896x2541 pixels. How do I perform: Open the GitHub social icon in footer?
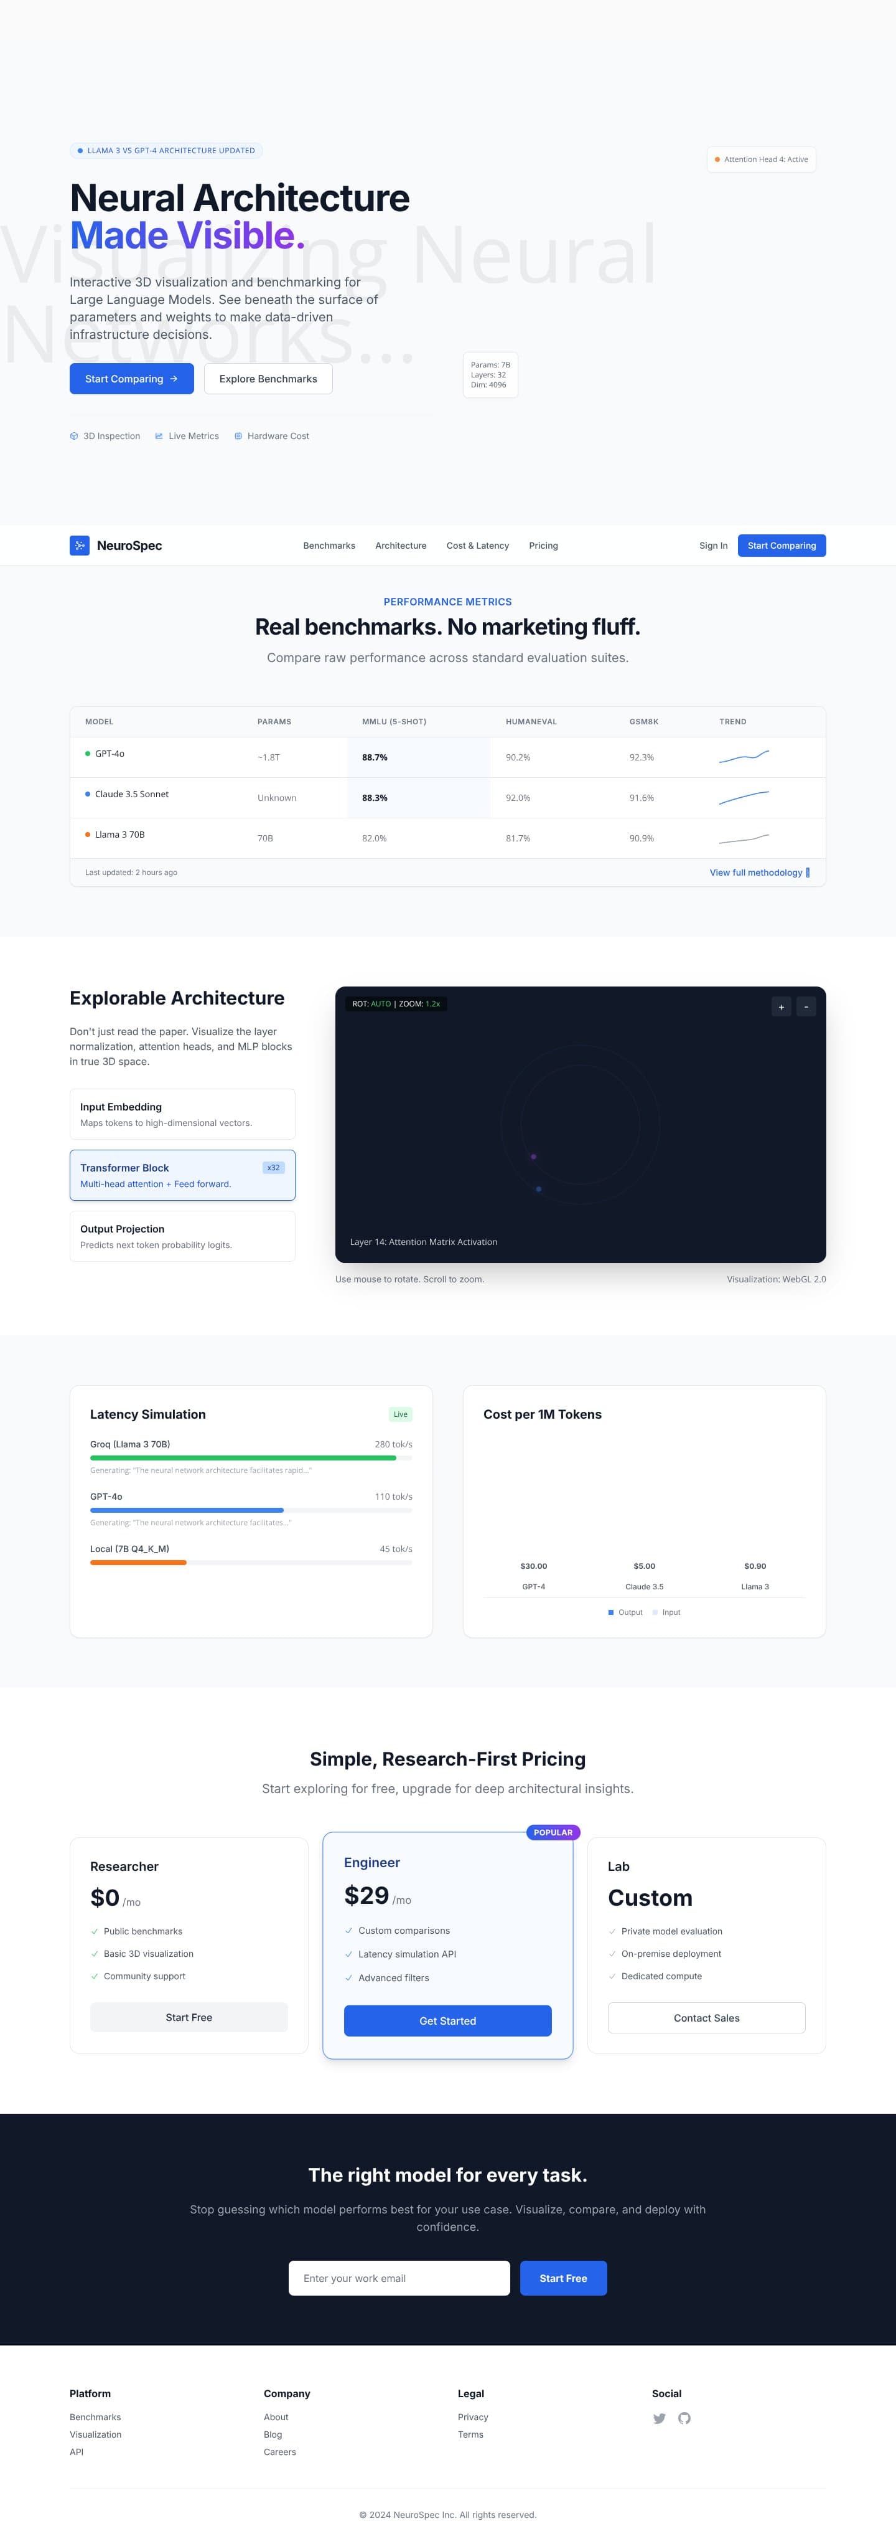point(684,2418)
